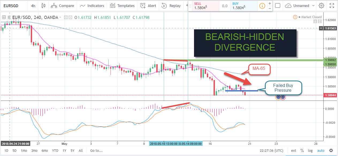The width and height of the screenshot is (338, 156).
Task: Open bottom-right chart properties gear
Action: (x=331, y=150)
